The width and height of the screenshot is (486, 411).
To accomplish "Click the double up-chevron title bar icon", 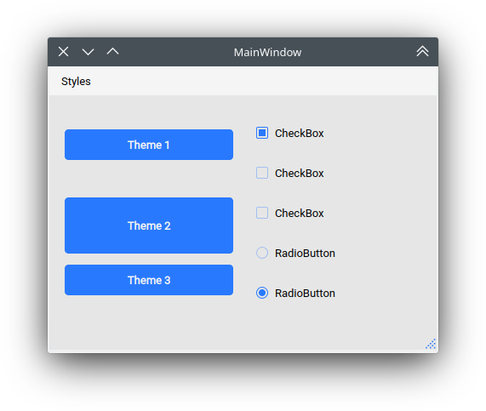I will 422,51.
